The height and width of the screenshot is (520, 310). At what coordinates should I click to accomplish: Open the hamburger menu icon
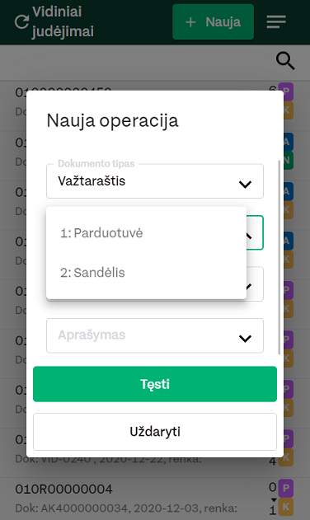click(276, 22)
